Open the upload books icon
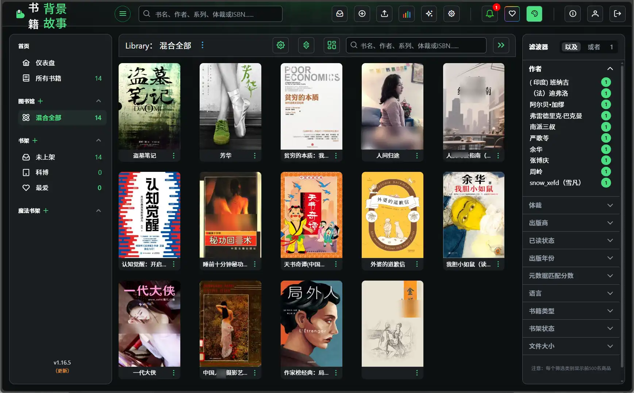Screen dimensions: 634x393 (x=384, y=14)
